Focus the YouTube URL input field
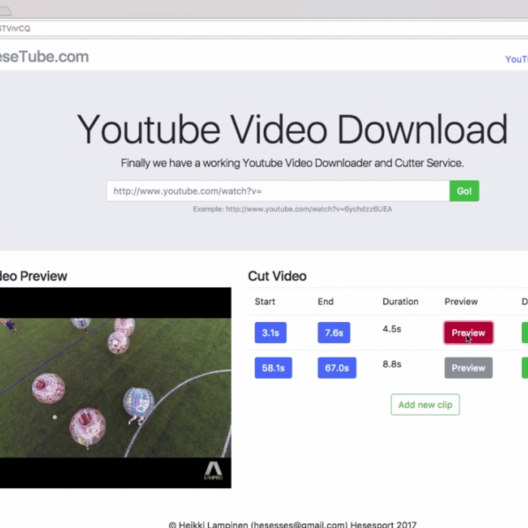Image resolution: width=528 pixels, height=528 pixels. click(278, 191)
